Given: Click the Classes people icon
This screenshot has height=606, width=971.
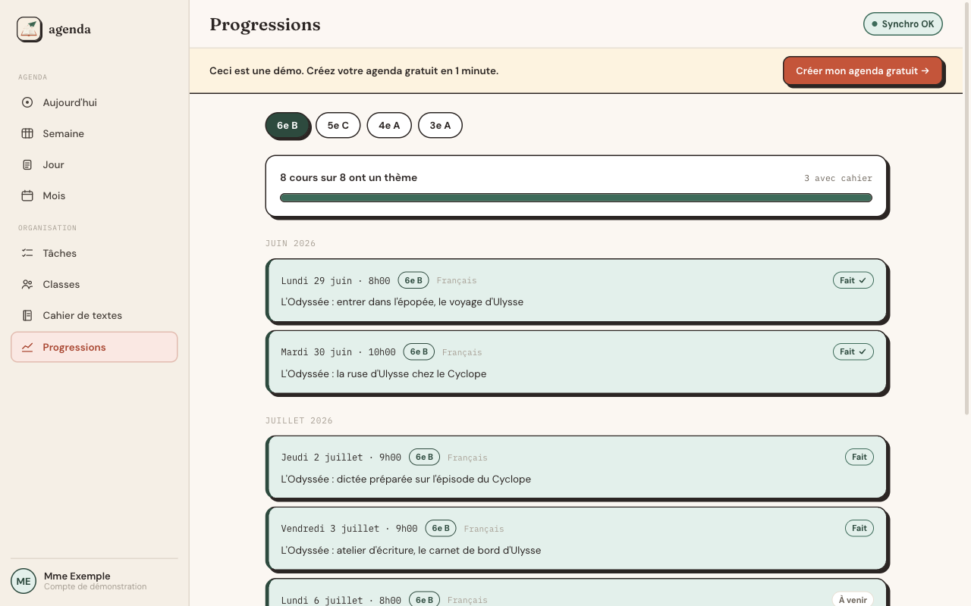Looking at the screenshot, I should [27, 284].
